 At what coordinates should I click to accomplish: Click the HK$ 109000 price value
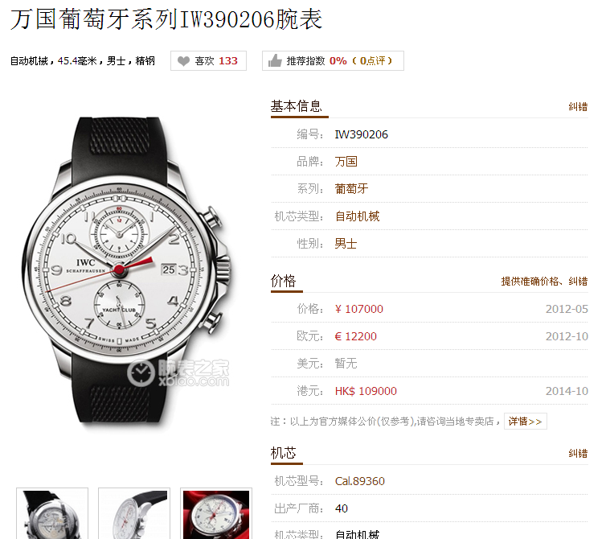[366, 391]
